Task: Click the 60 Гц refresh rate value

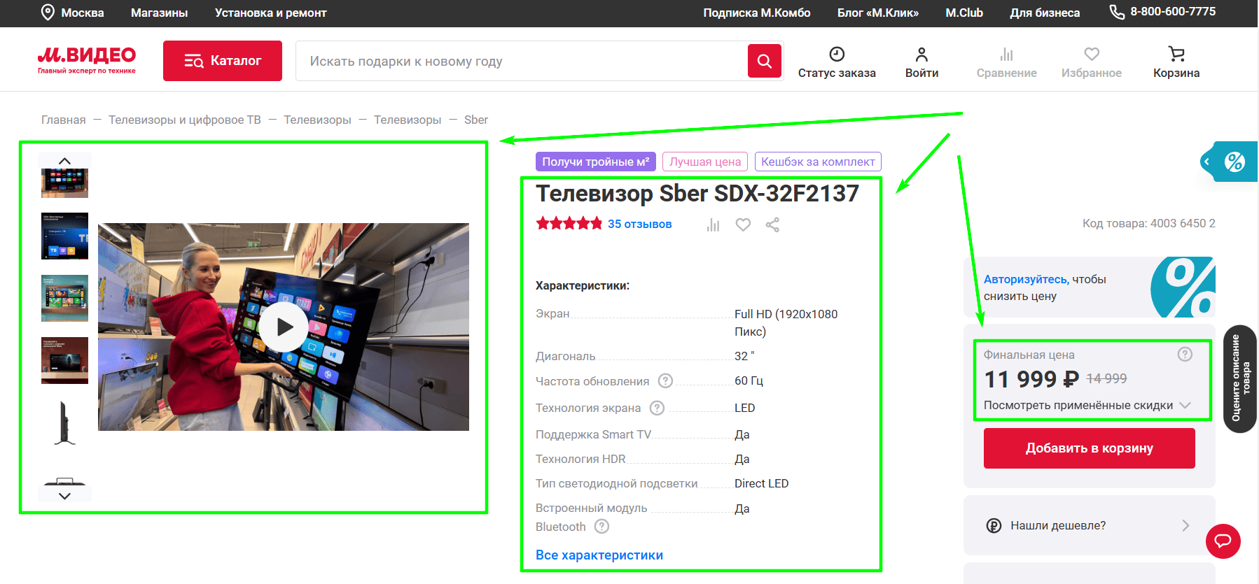Action: click(x=749, y=380)
